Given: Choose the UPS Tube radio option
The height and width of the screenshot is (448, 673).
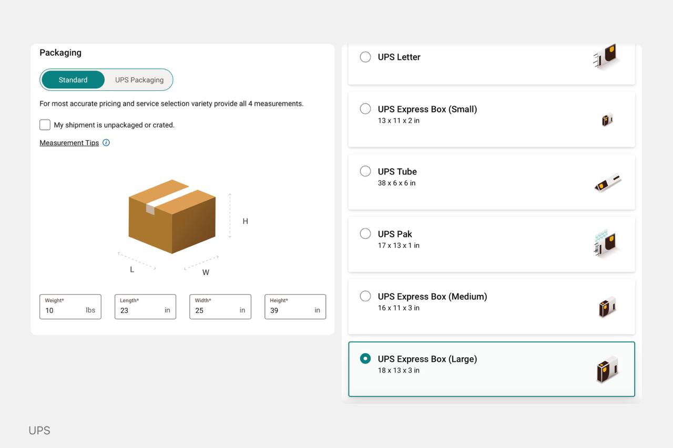Looking at the screenshot, I should (365, 171).
